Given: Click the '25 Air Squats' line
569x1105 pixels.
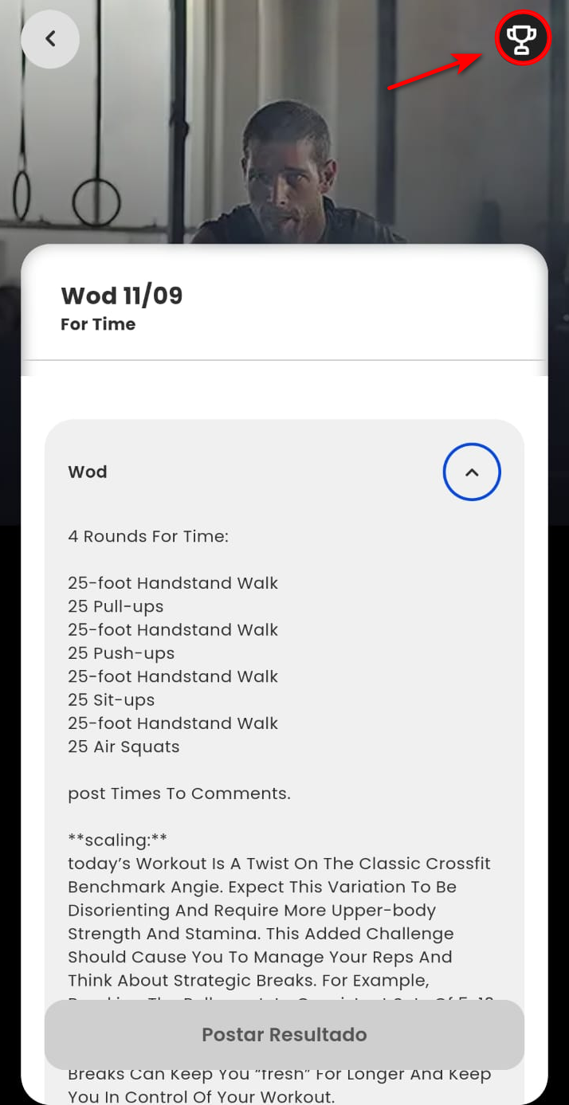Looking at the screenshot, I should tap(124, 746).
